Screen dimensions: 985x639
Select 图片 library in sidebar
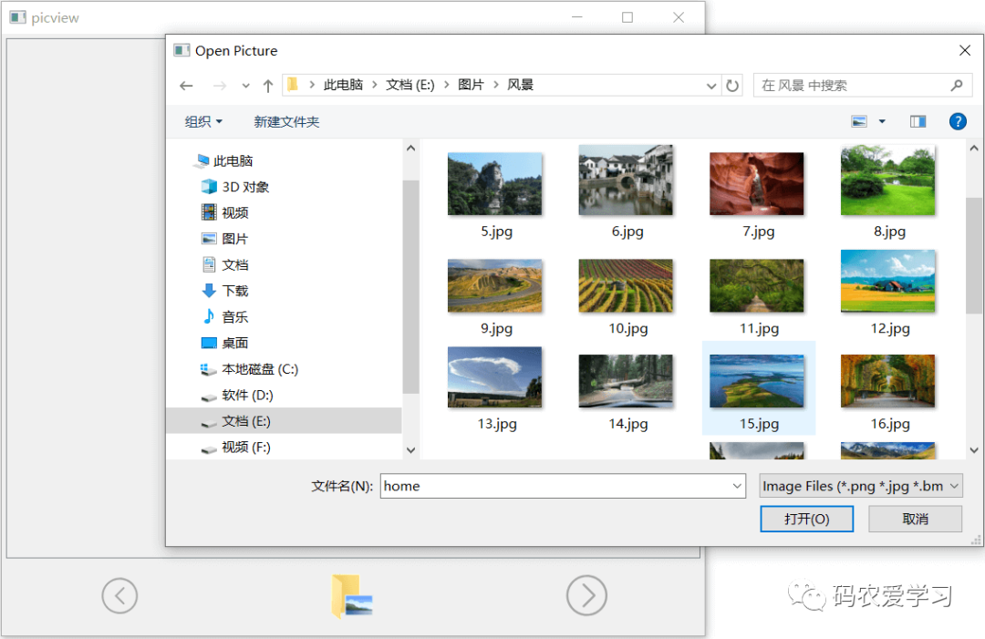(x=225, y=239)
